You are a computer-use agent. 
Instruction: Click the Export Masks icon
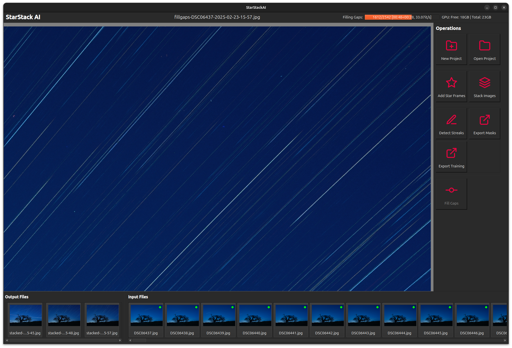click(484, 120)
